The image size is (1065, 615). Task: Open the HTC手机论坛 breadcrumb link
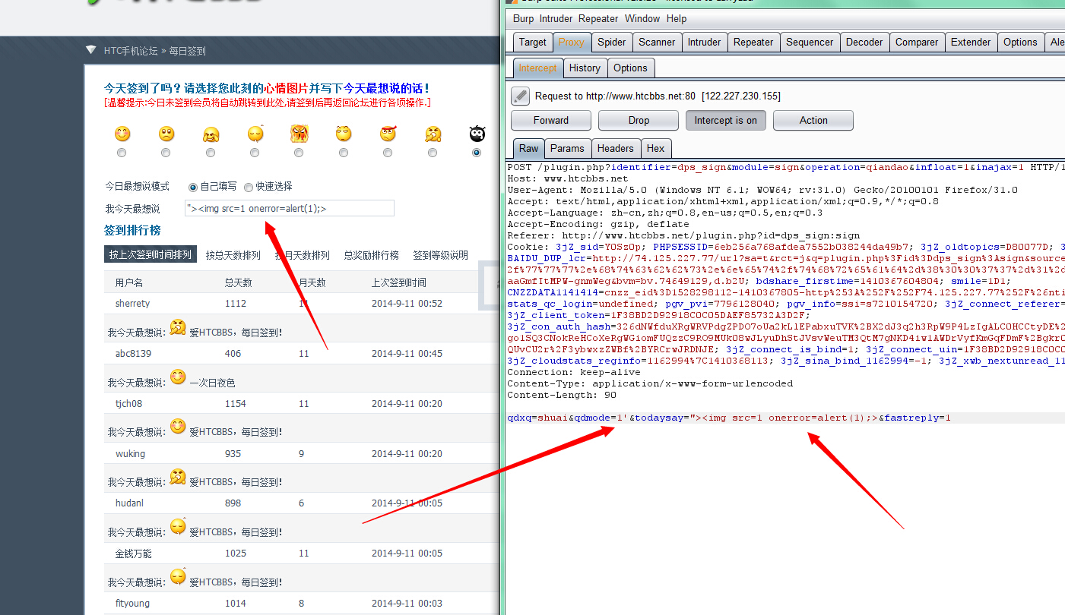[131, 51]
